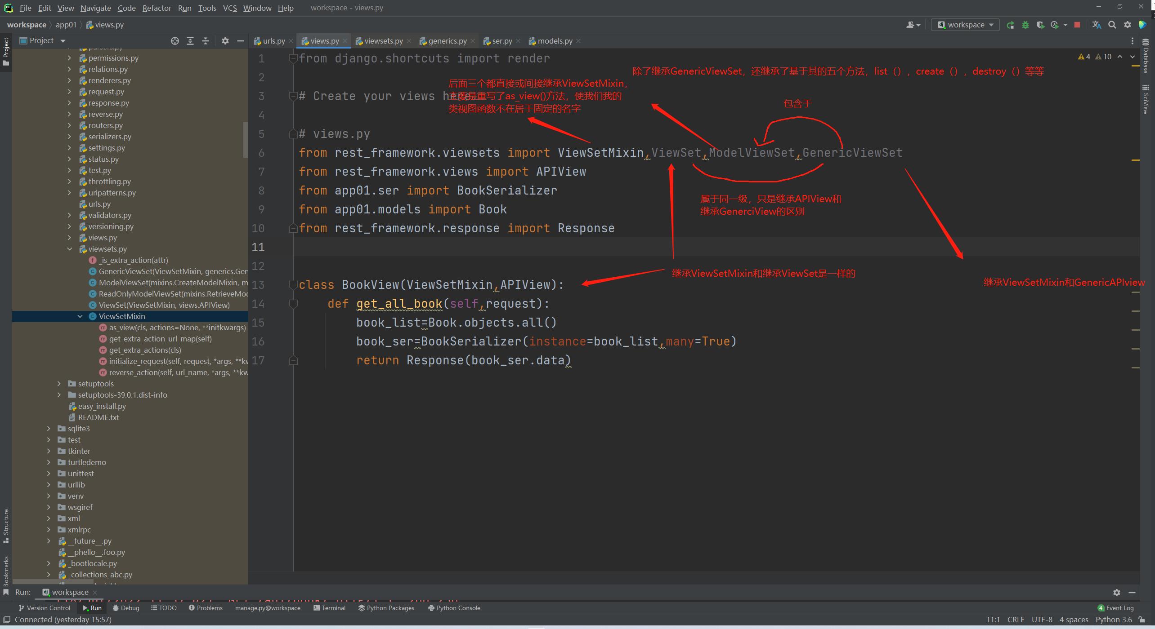
Task: Select opened file in Project tree
Action: click(x=175, y=41)
